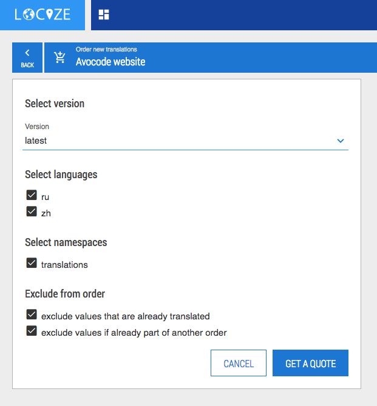Click the Select namespaces heading
The height and width of the screenshot is (406, 377).
click(66, 242)
